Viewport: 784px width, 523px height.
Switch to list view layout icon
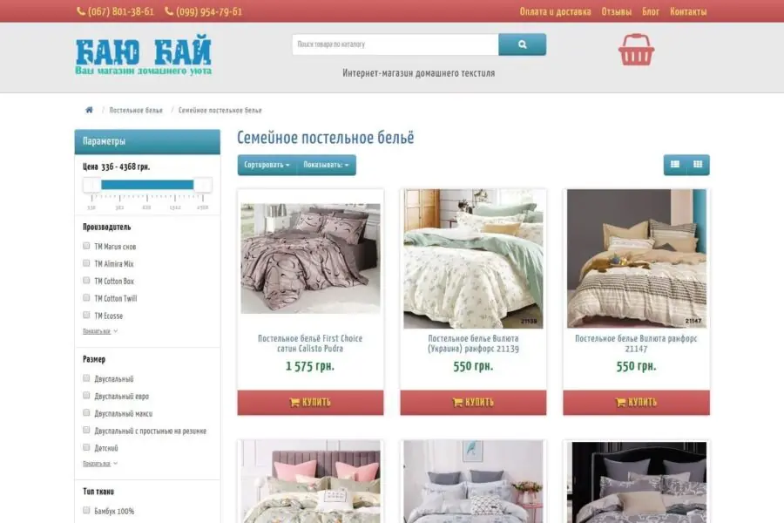click(x=675, y=165)
